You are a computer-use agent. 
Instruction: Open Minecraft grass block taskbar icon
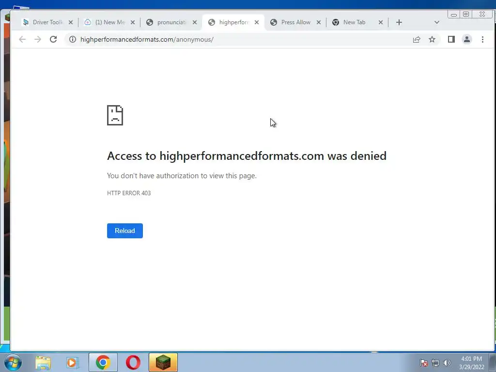tap(163, 362)
